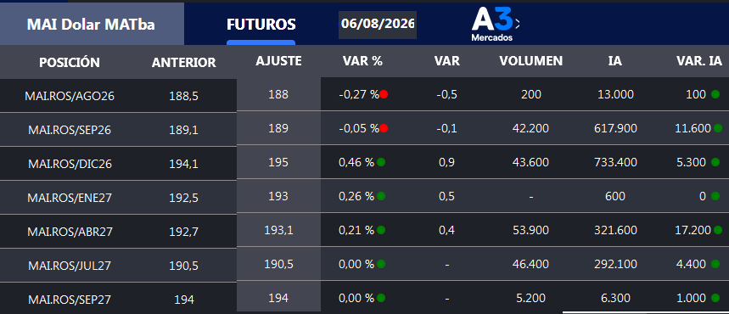Select the MAI Dolar MATba tab
This screenshot has width=729, height=314.
[92, 25]
